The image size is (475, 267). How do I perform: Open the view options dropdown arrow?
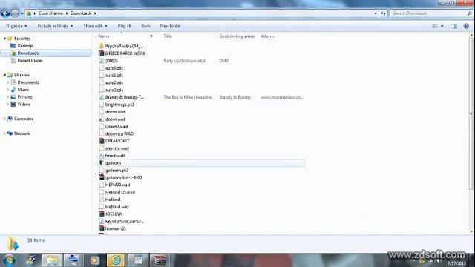442,27
